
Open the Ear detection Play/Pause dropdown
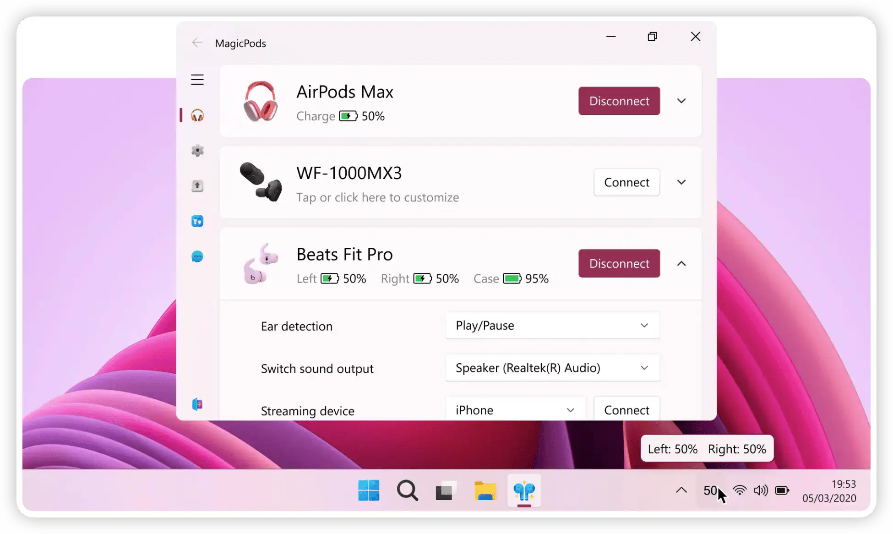[552, 326]
